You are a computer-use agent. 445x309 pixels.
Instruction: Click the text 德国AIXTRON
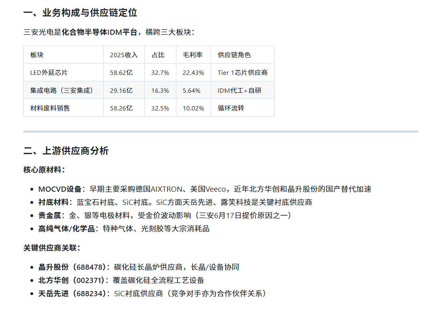(x=159, y=189)
